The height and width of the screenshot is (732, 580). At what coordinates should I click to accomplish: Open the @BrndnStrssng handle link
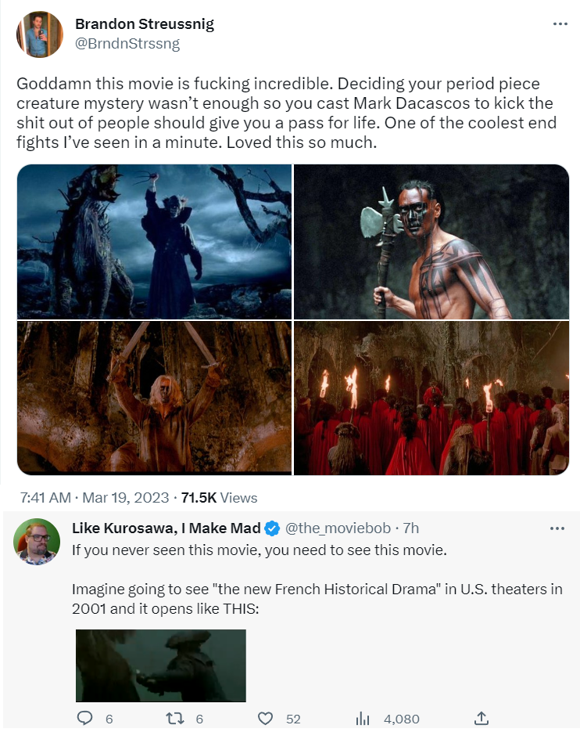[127, 44]
